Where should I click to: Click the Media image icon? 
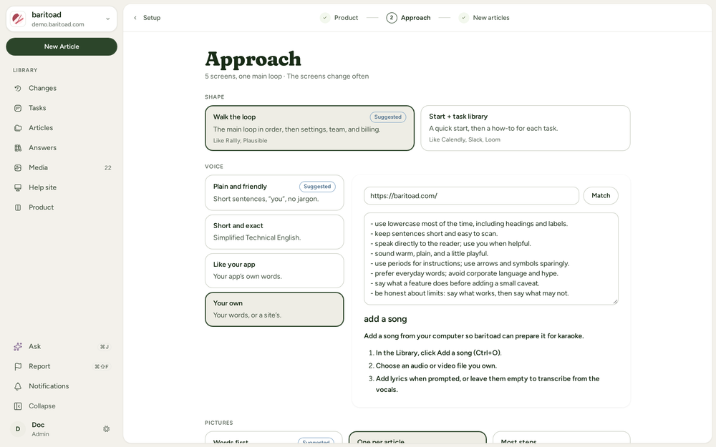tap(18, 168)
